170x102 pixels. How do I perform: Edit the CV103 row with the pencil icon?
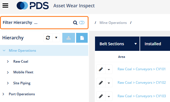tap(101, 96)
